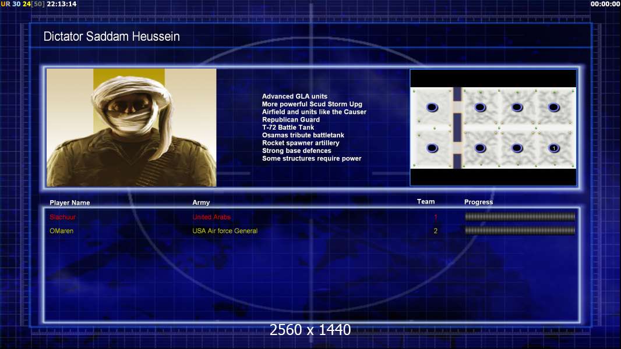Click the general's portrait image

click(x=132, y=127)
